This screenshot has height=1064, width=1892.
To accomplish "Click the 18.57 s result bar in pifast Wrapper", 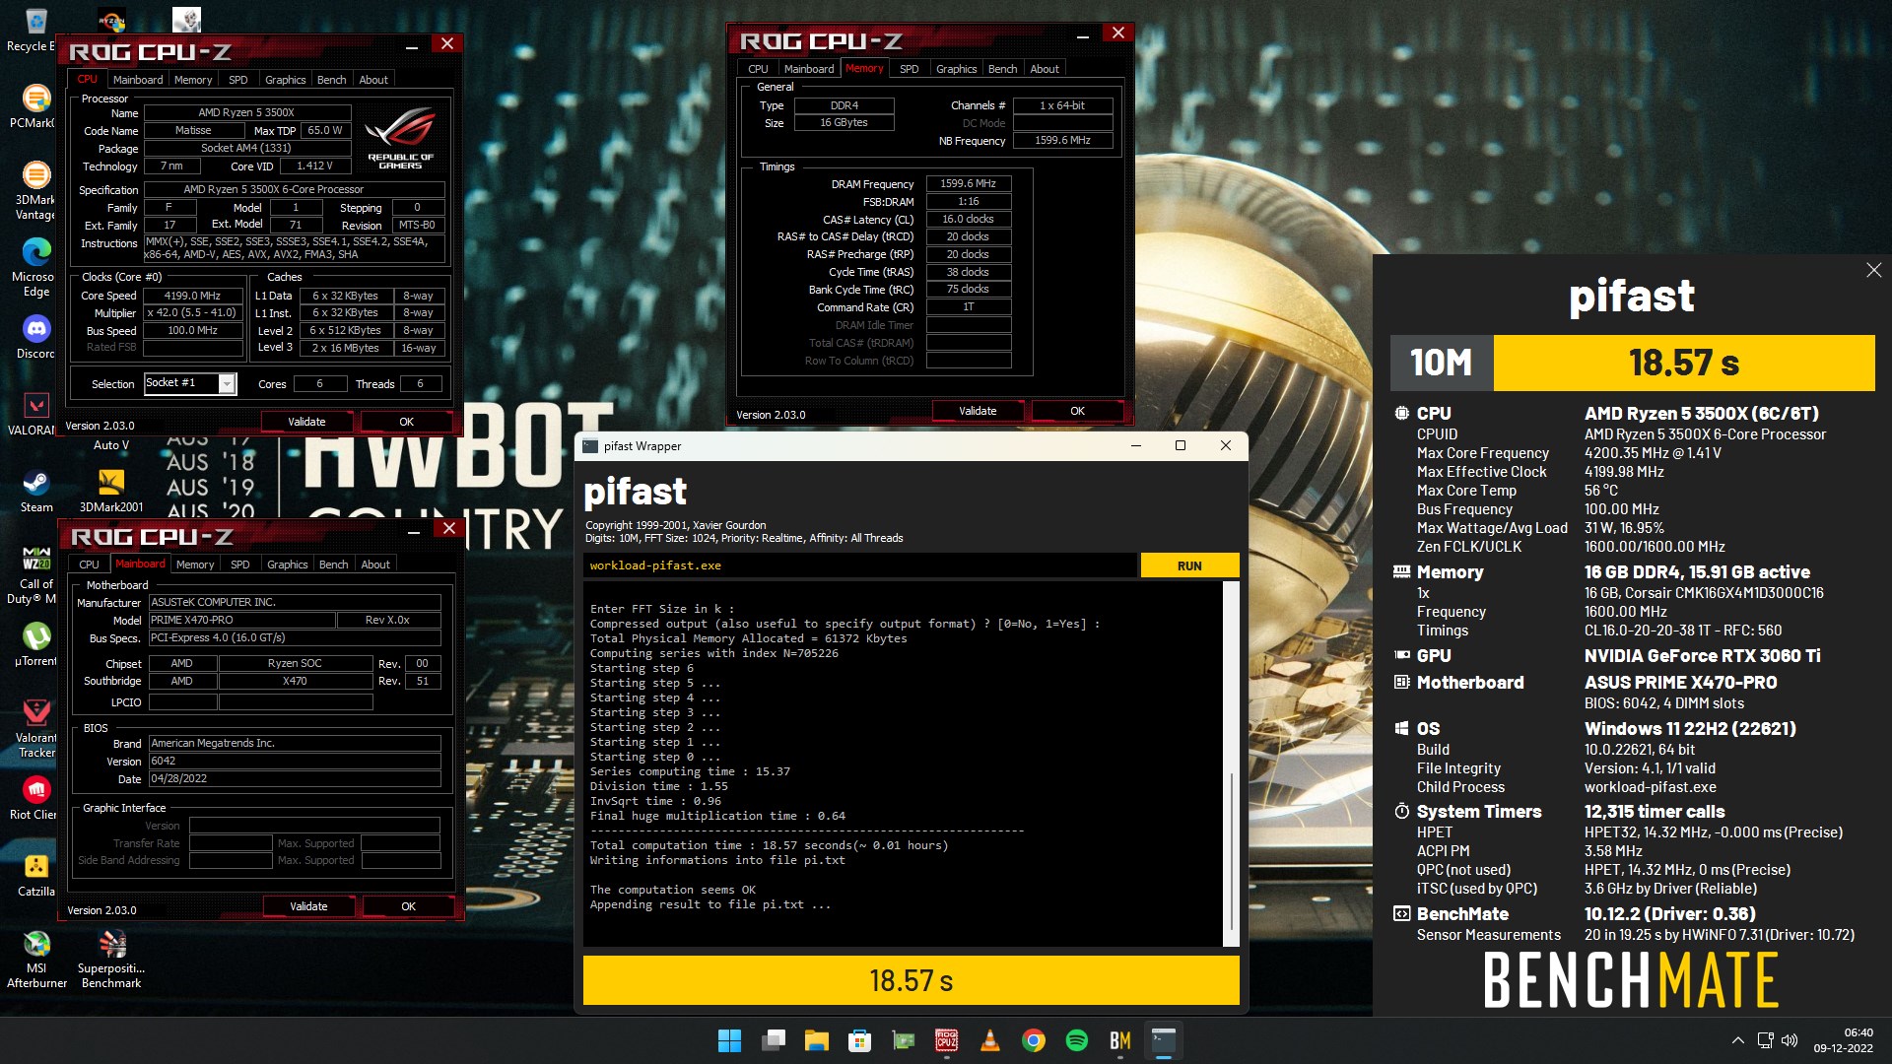I will pyautogui.click(x=911, y=980).
